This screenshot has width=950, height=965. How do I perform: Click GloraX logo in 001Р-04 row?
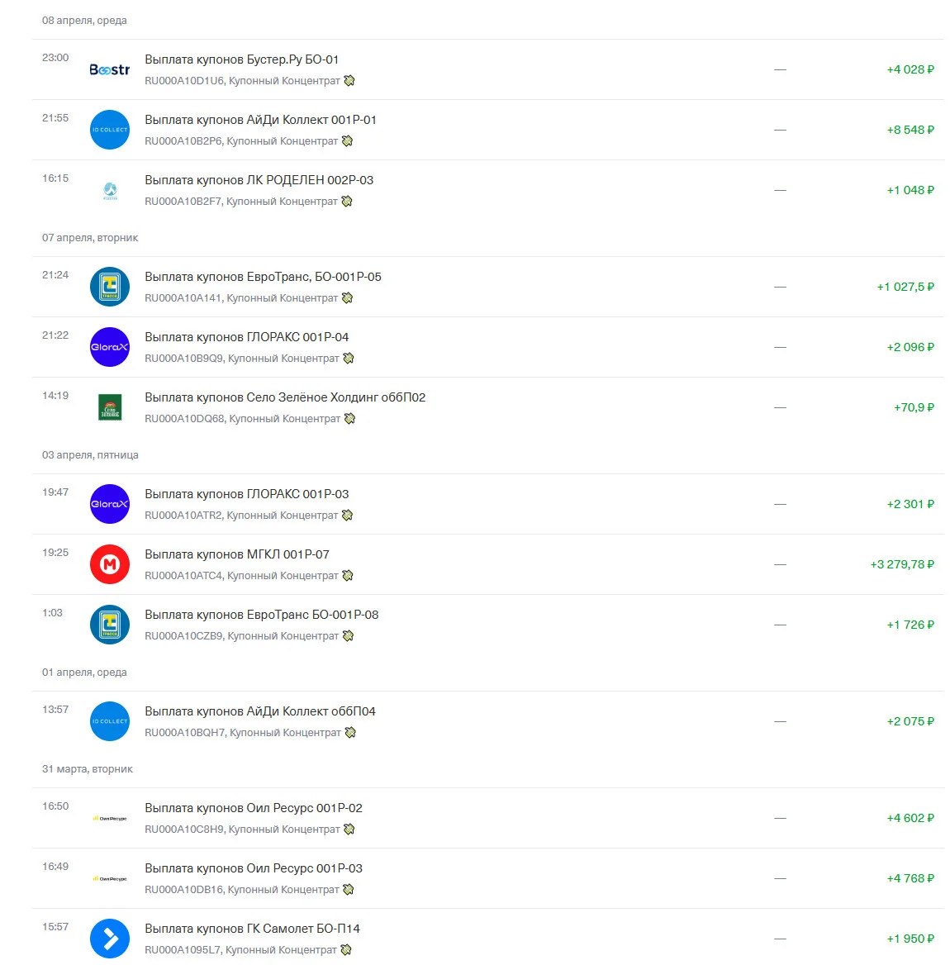click(110, 347)
